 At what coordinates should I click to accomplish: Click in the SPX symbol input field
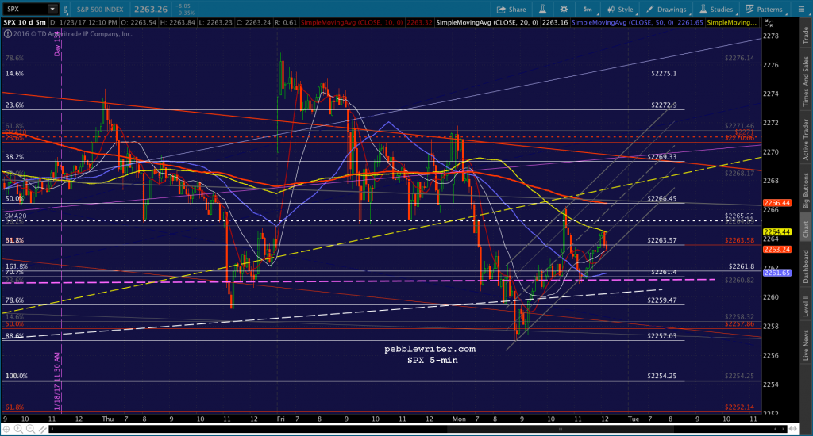coord(25,10)
